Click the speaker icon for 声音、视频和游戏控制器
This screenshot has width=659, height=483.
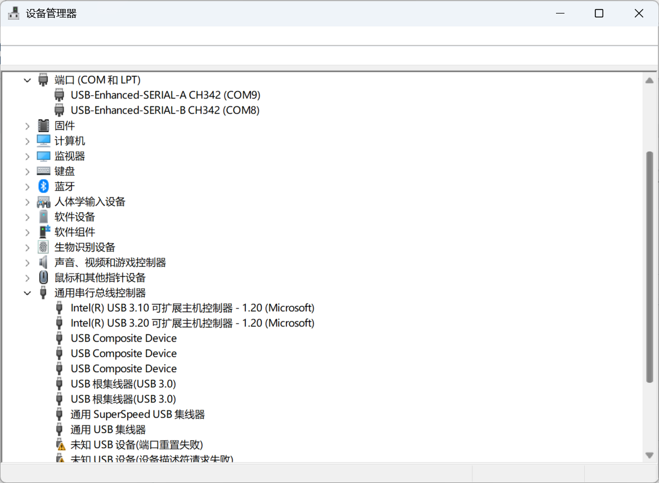click(x=43, y=262)
